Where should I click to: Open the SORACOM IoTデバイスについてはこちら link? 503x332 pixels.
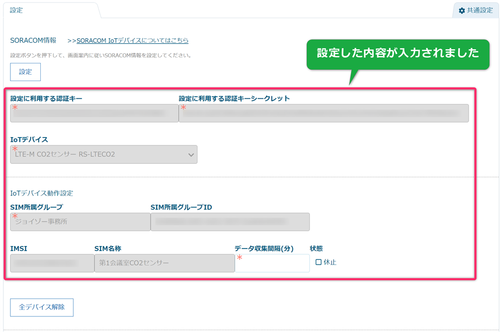point(133,40)
